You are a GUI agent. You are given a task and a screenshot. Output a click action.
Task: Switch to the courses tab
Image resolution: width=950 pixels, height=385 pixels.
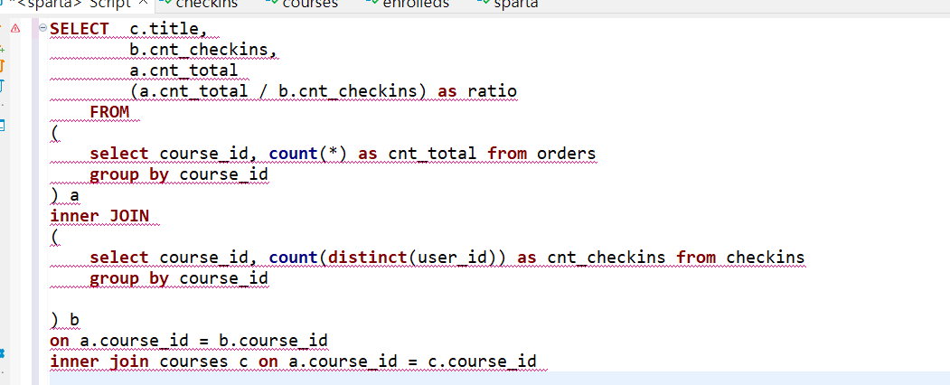point(310,4)
